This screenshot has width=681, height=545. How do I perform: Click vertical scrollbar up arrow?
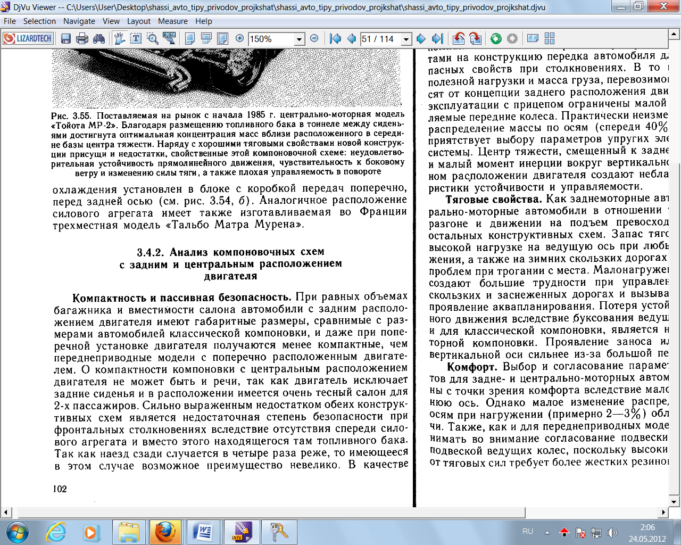click(x=674, y=34)
